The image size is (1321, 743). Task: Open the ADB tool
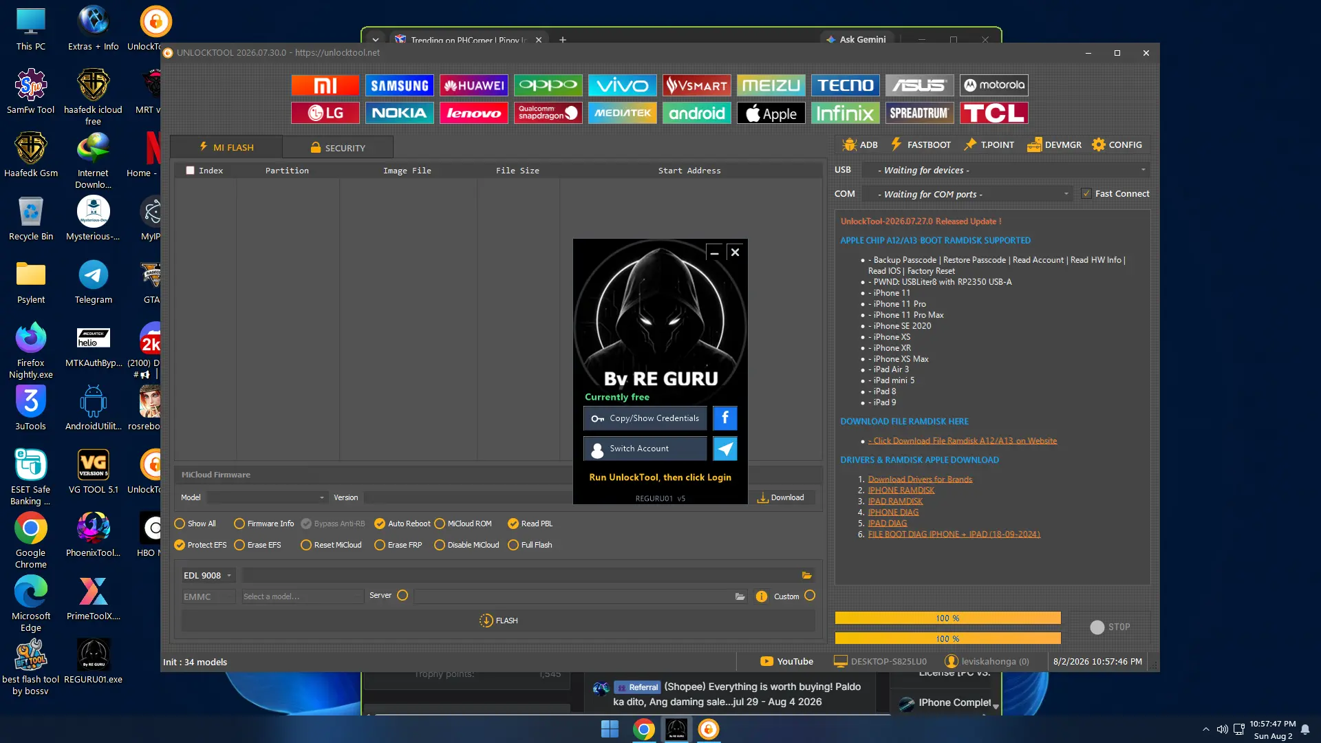(x=860, y=144)
